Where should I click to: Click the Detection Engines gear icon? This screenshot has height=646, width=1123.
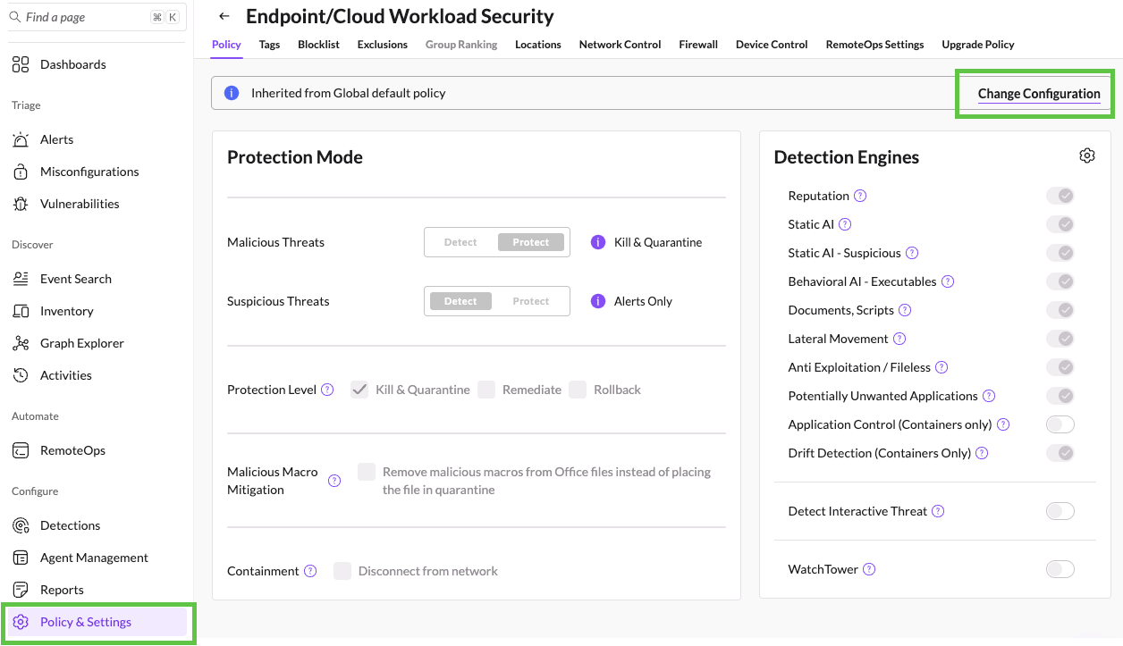coord(1087,155)
